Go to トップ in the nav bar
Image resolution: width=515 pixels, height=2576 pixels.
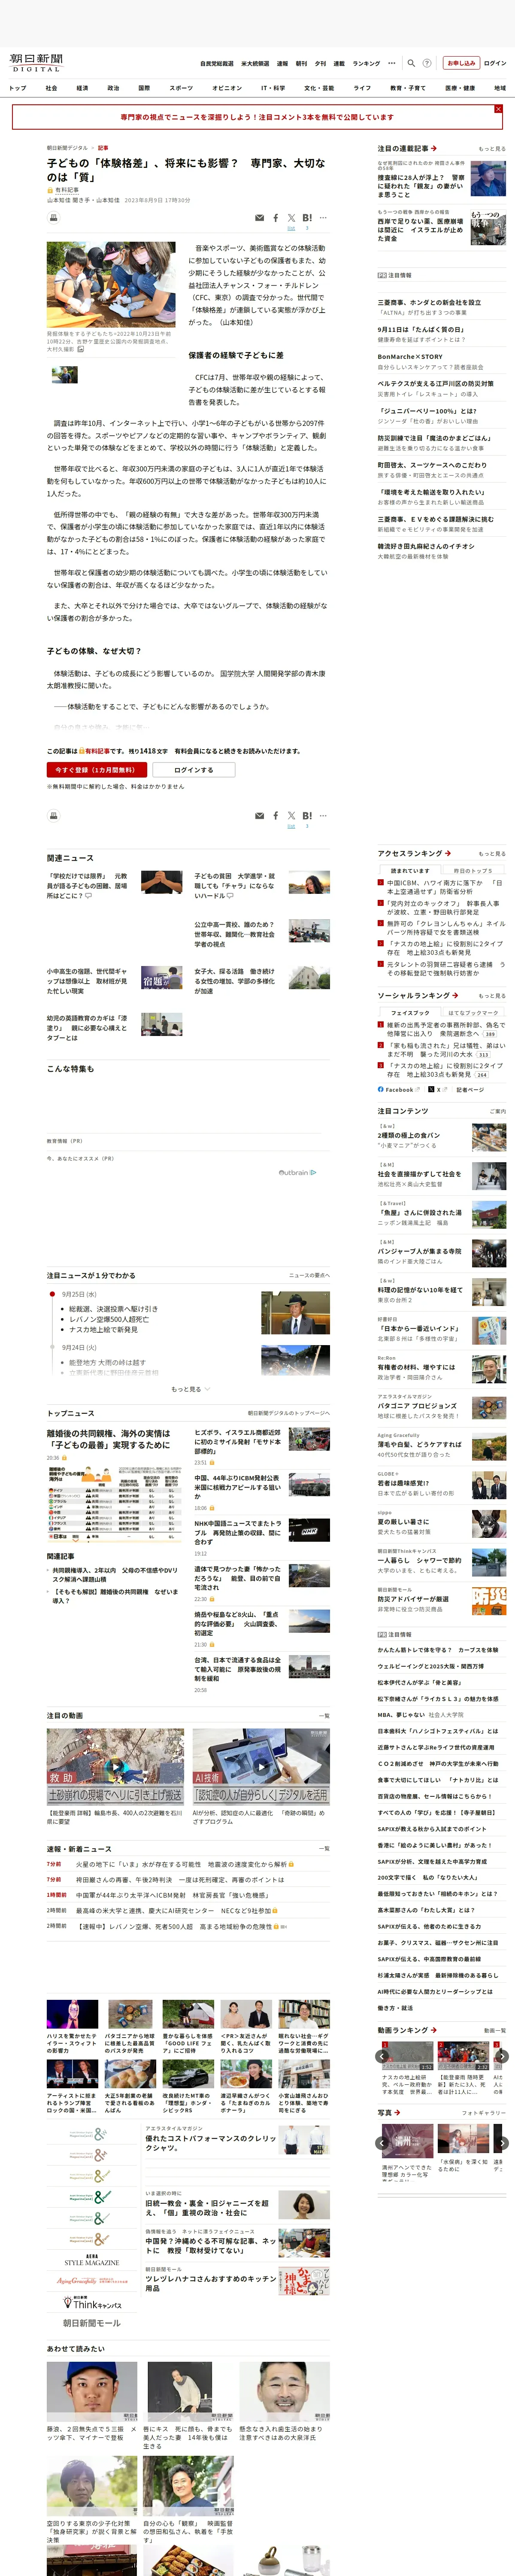pyautogui.click(x=18, y=88)
